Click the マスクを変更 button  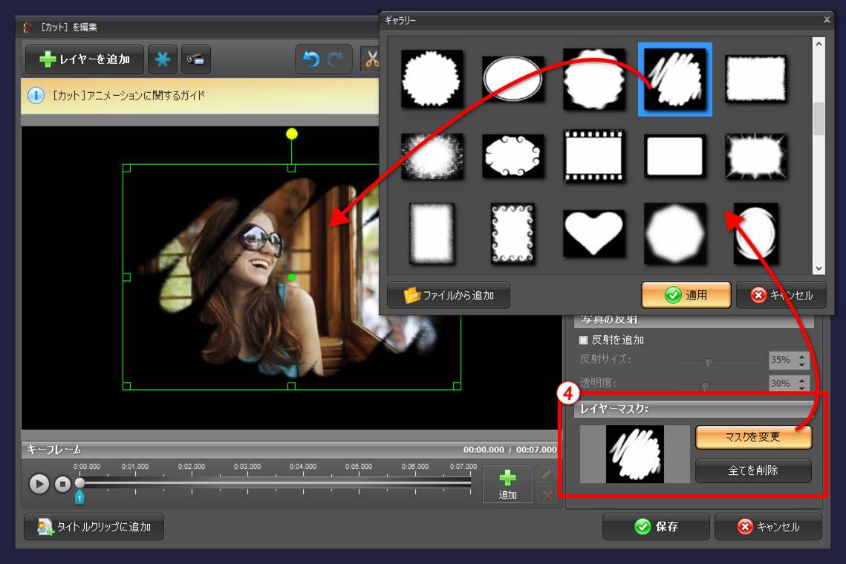753,437
